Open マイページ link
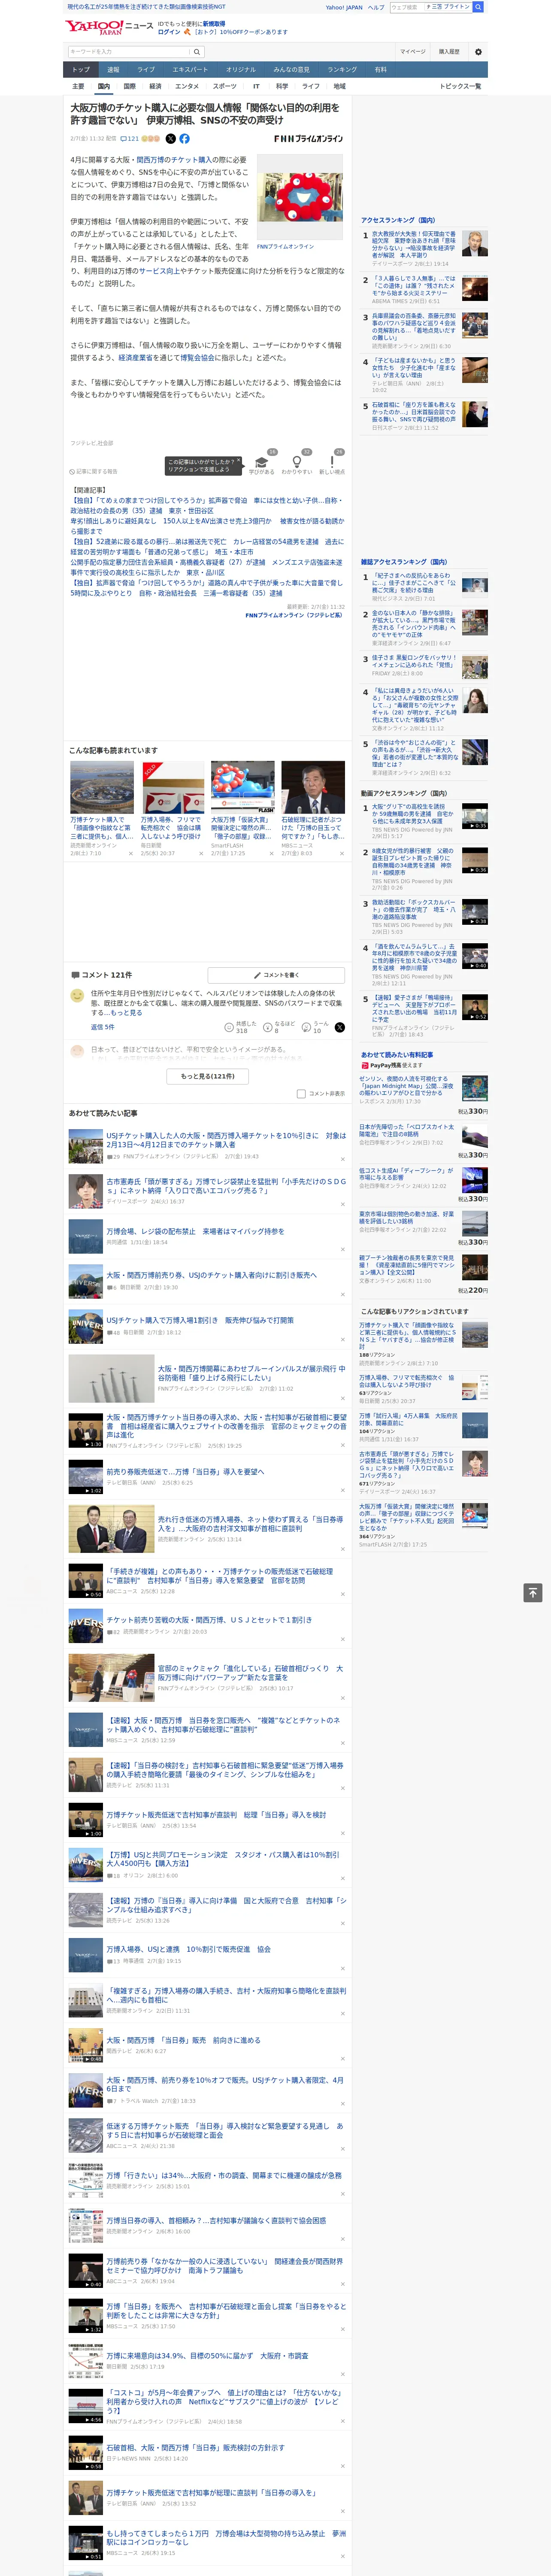 (413, 52)
